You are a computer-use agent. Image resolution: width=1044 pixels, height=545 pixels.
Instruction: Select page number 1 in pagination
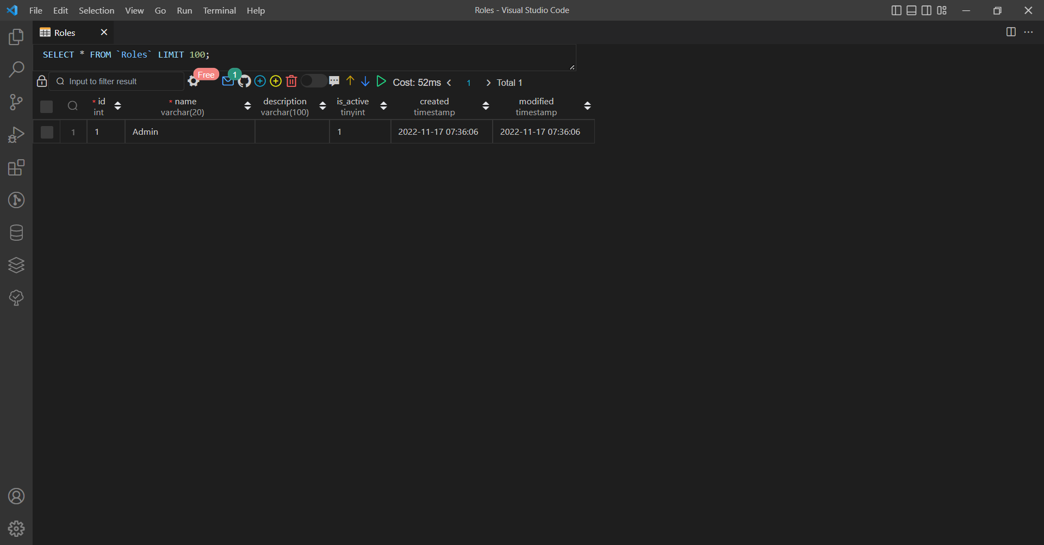click(x=469, y=83)
